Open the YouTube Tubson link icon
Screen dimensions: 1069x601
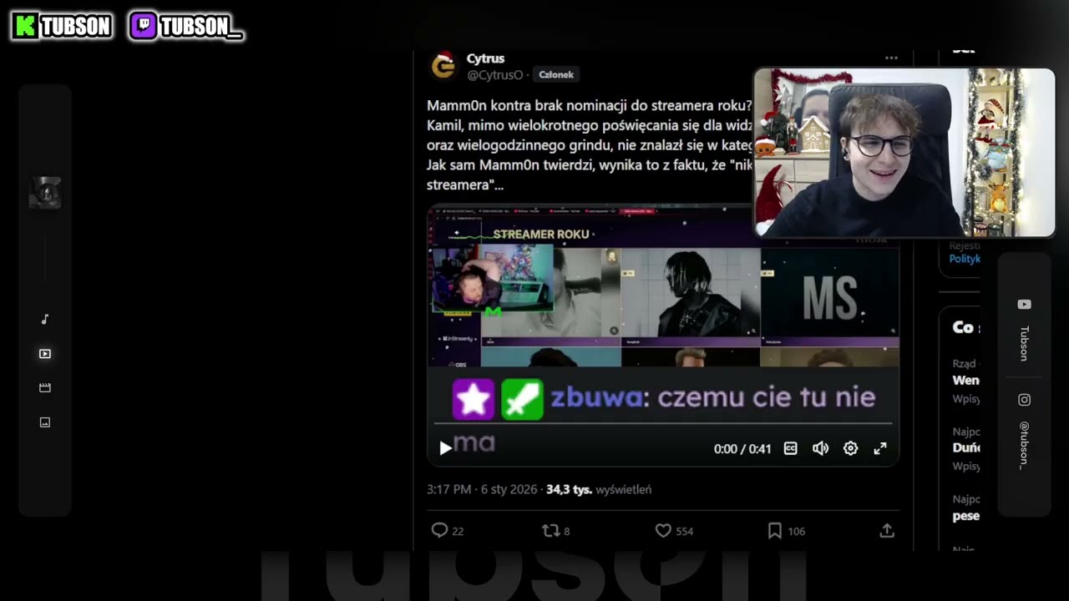click(1024, 305)
